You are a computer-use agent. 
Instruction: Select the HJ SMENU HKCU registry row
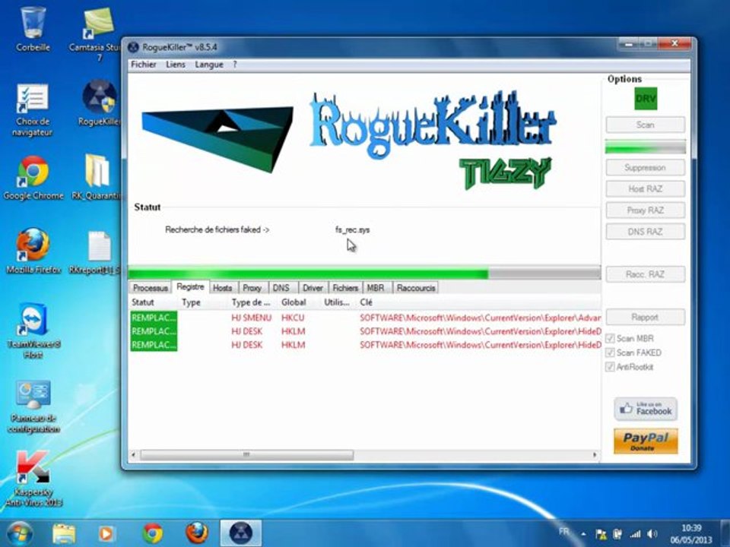pos(365,318)
